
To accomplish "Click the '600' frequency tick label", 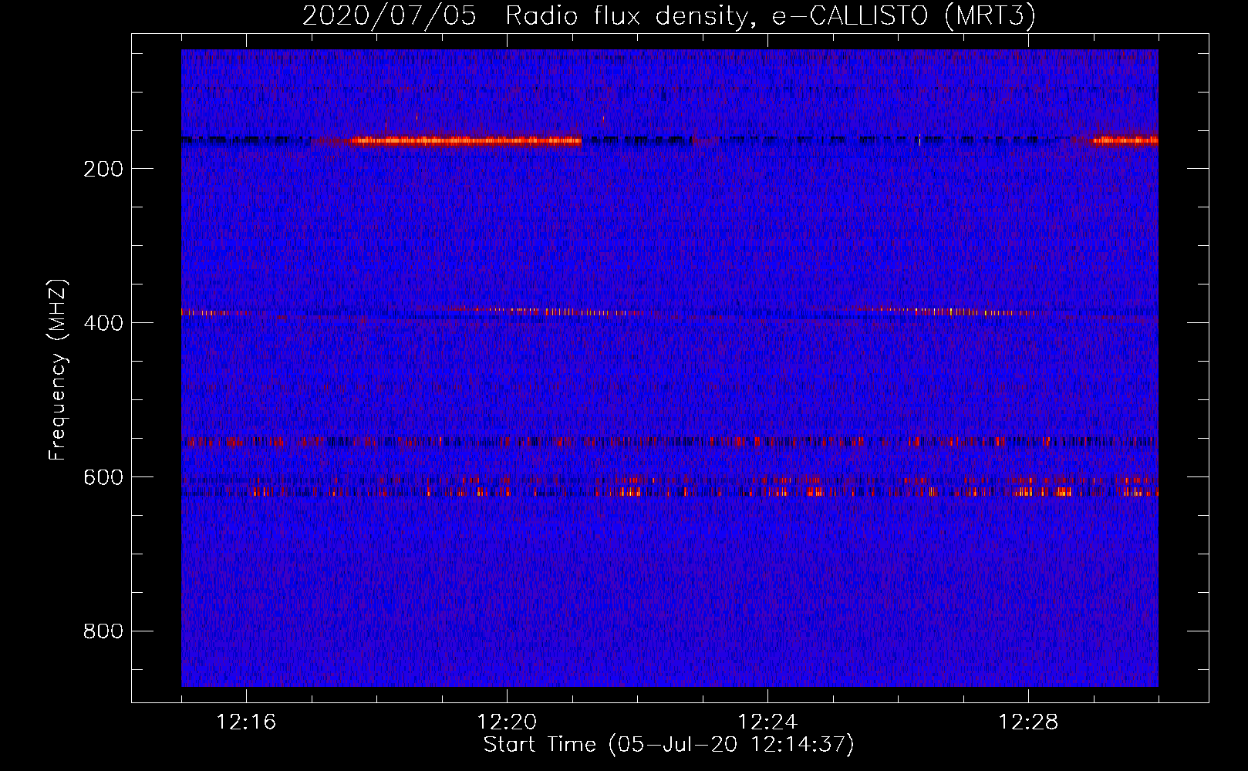I will (103, 477).
